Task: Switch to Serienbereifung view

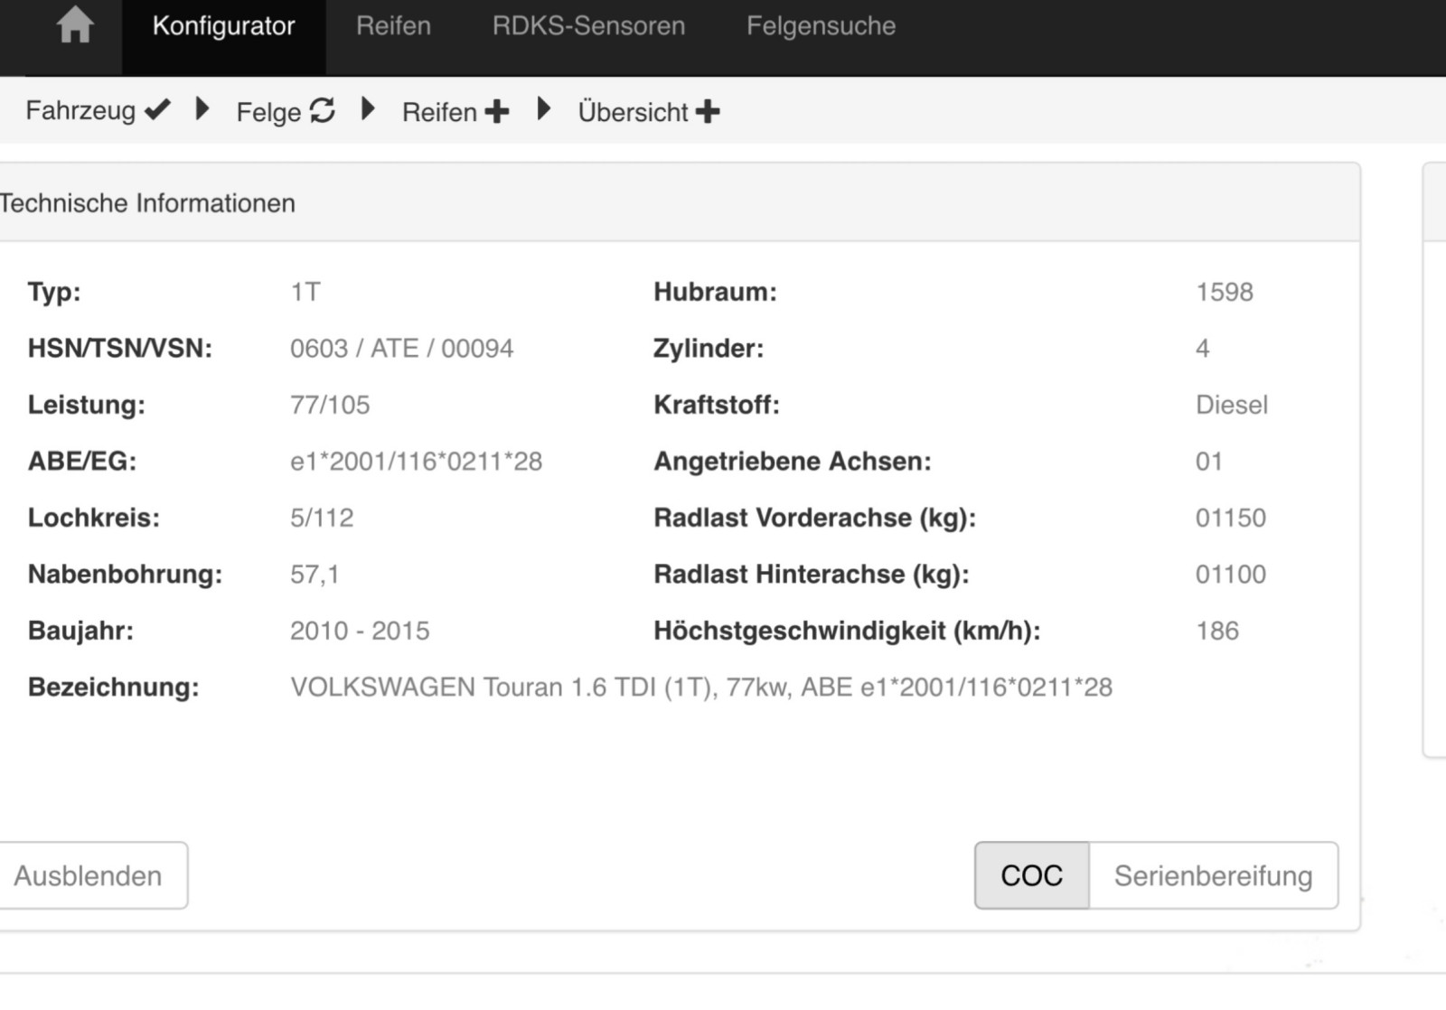Action: (1213, 875)
